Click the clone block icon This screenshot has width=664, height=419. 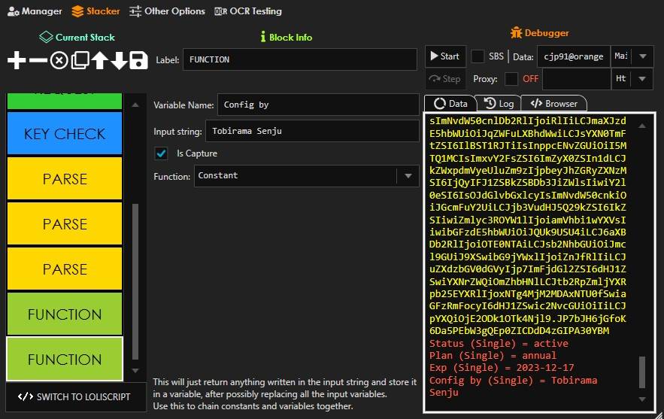point(80,61)
